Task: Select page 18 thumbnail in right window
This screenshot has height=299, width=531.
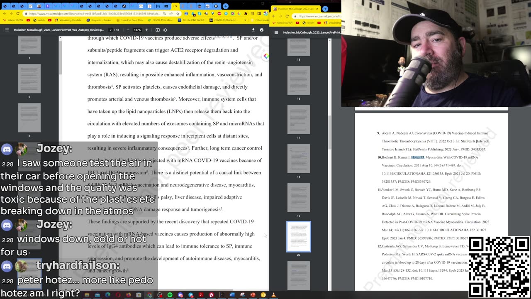Action: pos(299,158)
